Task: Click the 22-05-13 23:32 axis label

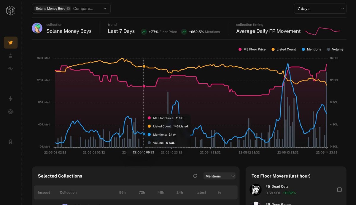Action: pos(287,152)
